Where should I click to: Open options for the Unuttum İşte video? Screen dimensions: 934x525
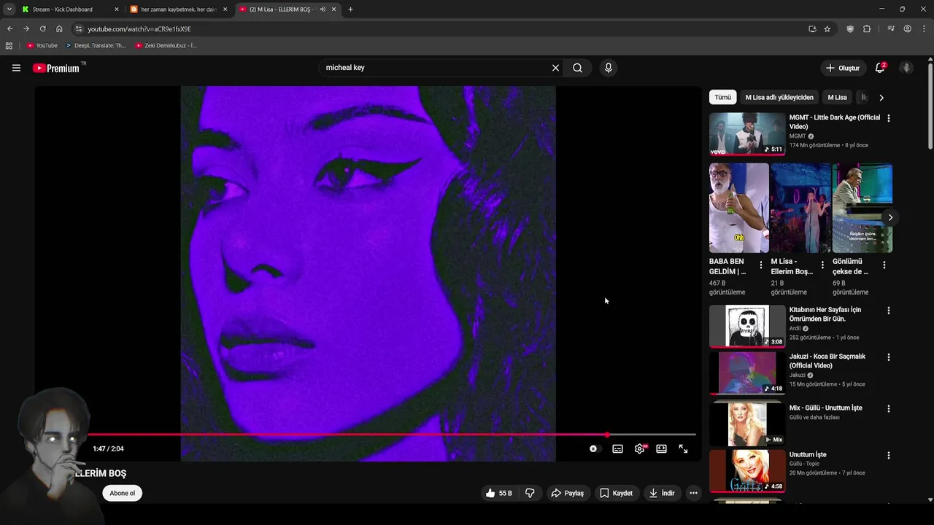point(888,456)
